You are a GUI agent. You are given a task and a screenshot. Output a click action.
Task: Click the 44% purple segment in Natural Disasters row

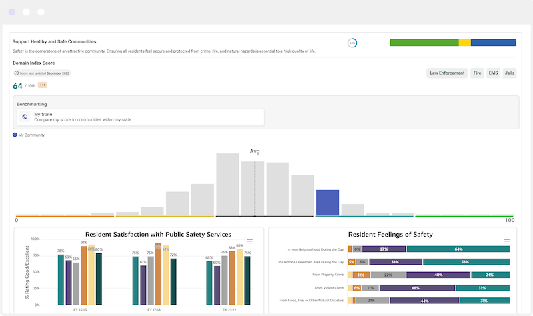pyautogui.click(x=424, y=301)
